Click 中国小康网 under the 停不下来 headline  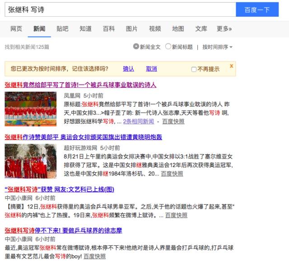pos(19,239)
